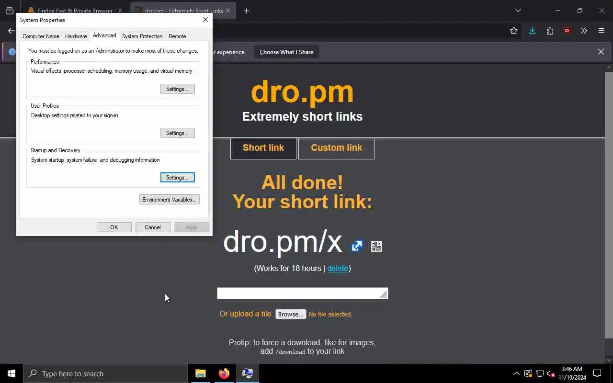Select the Custom link tab on dro.pm
613x383 pixels.
tap(336, 148)
